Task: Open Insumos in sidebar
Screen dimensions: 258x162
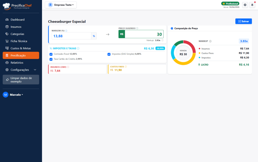Action: 21,27
